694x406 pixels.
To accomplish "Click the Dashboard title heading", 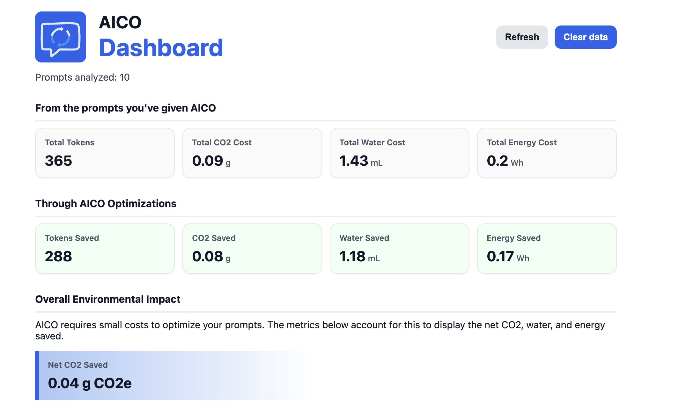I will (161, 48).
